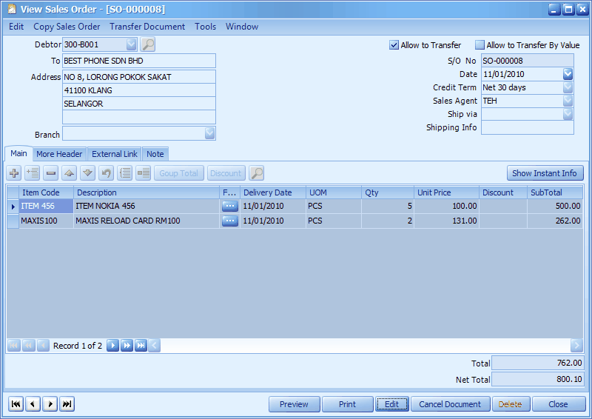Click the ellipsis button in MAXIS100 row

pos(230,221)
